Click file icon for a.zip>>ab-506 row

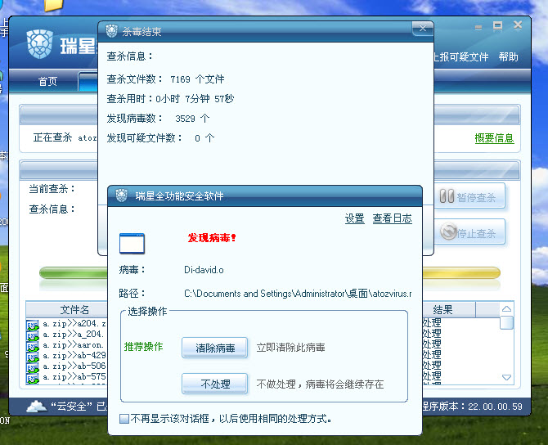(x=32, y=367)
